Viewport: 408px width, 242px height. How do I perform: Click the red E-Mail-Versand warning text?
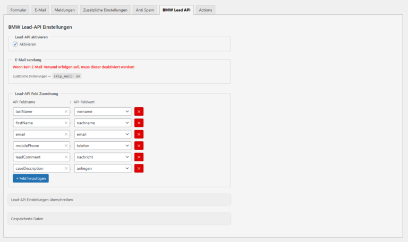click(x=73, y=67)
